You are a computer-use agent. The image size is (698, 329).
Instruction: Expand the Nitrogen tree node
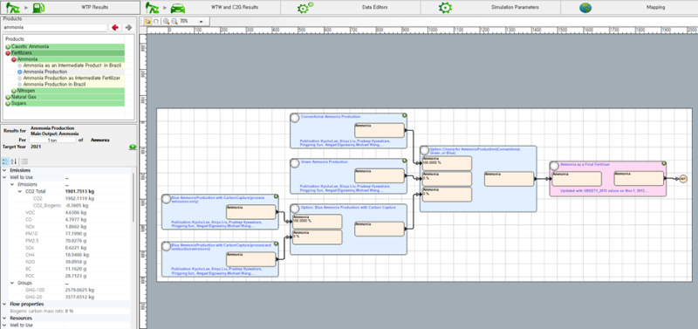pyautogui.click(x=14, y=91)
